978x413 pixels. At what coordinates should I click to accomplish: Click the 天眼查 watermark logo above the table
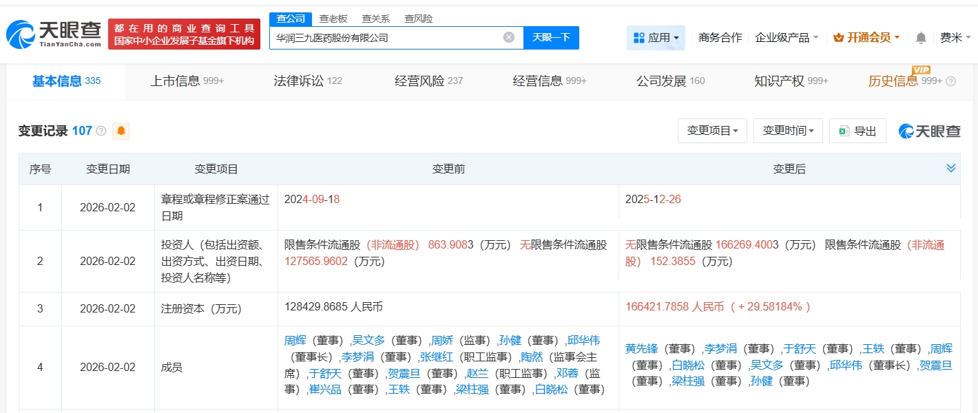[x=929, y=131]
